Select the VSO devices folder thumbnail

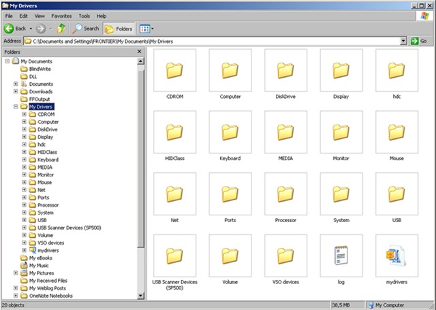285,255
